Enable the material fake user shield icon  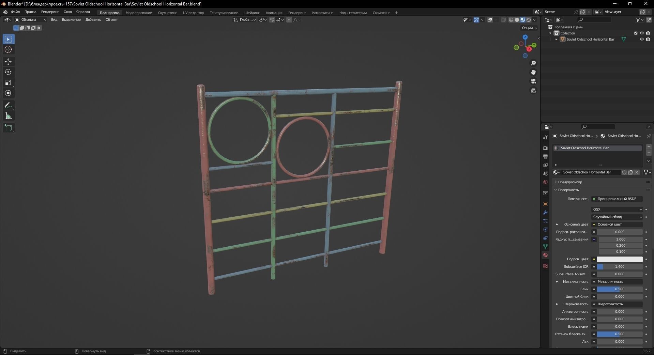point(624,172)
